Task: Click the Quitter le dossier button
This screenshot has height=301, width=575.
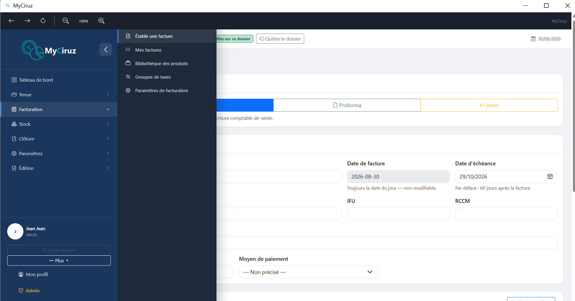Action: tap(280, 39)
